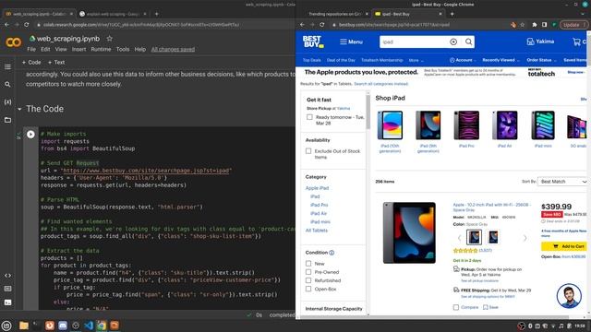The image size is (591, 332).
Task: Check Exclude Out of Stock Items
Action: click(x=308, y=151)
